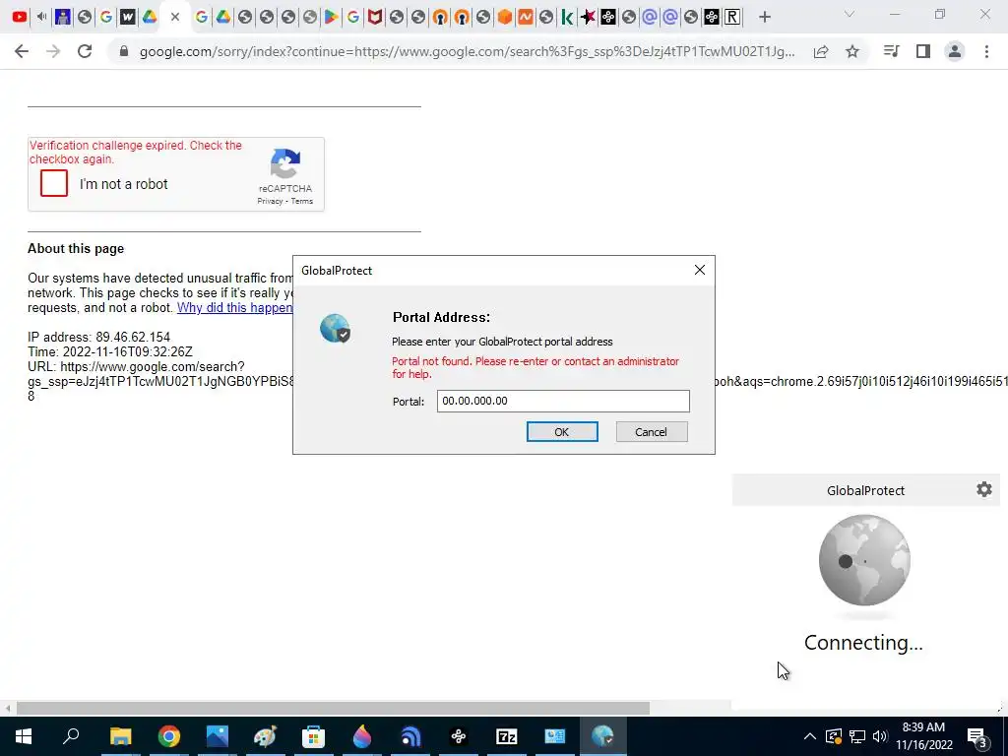This screenshot has width=1008, height=756.
Task: Open the colorful droplet app on taskbar
Action: click(362, 736)
